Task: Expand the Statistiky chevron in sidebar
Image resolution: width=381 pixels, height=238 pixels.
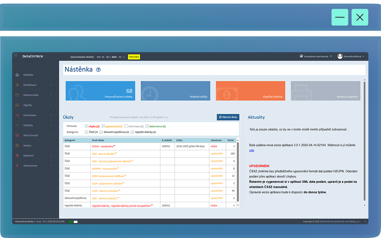Action: point(51,125)
